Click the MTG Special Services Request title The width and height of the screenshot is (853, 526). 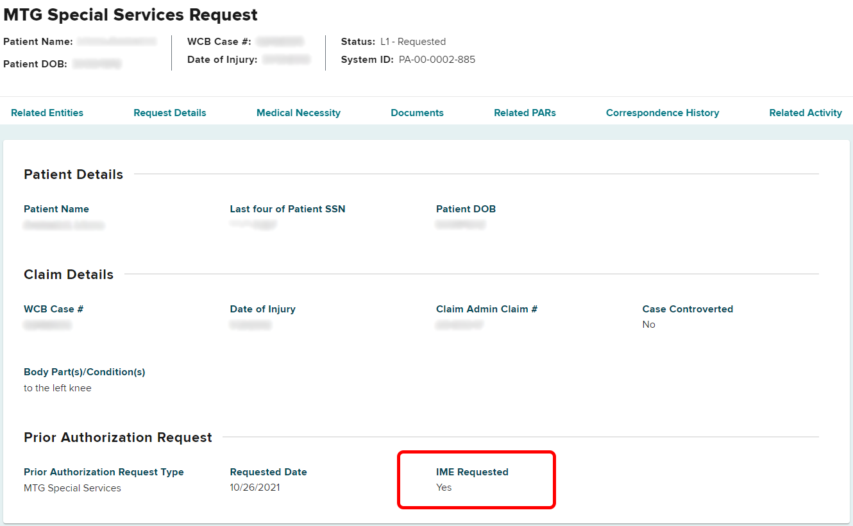pos(131,15)
